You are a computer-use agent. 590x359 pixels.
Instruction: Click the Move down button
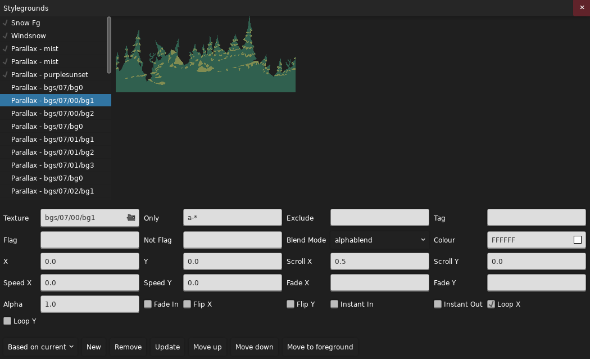tap(255, 347)
